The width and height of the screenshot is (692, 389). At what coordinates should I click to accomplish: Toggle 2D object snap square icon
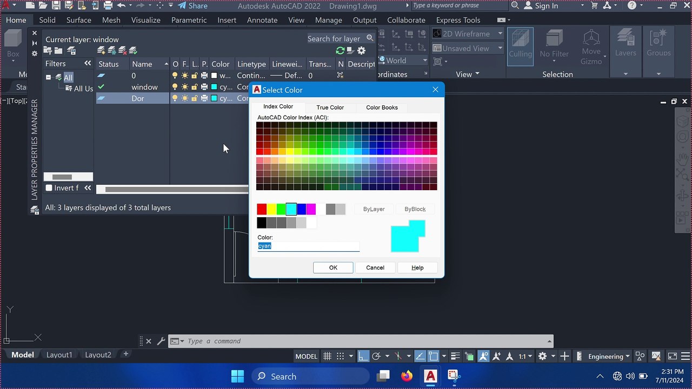point(433,356)
